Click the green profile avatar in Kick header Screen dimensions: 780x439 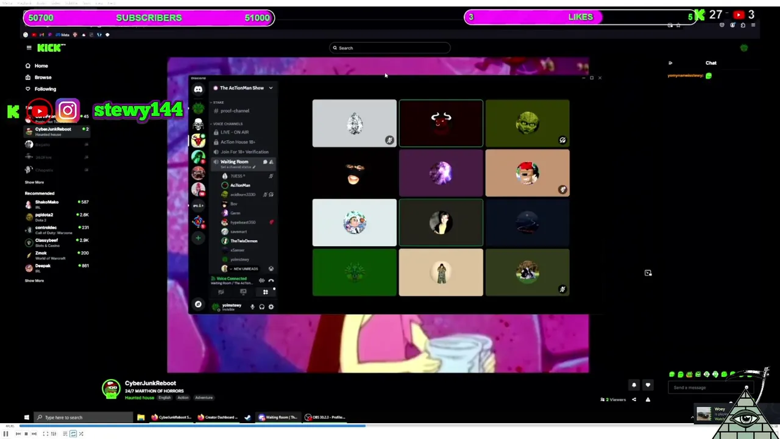[x=743, y=48]
